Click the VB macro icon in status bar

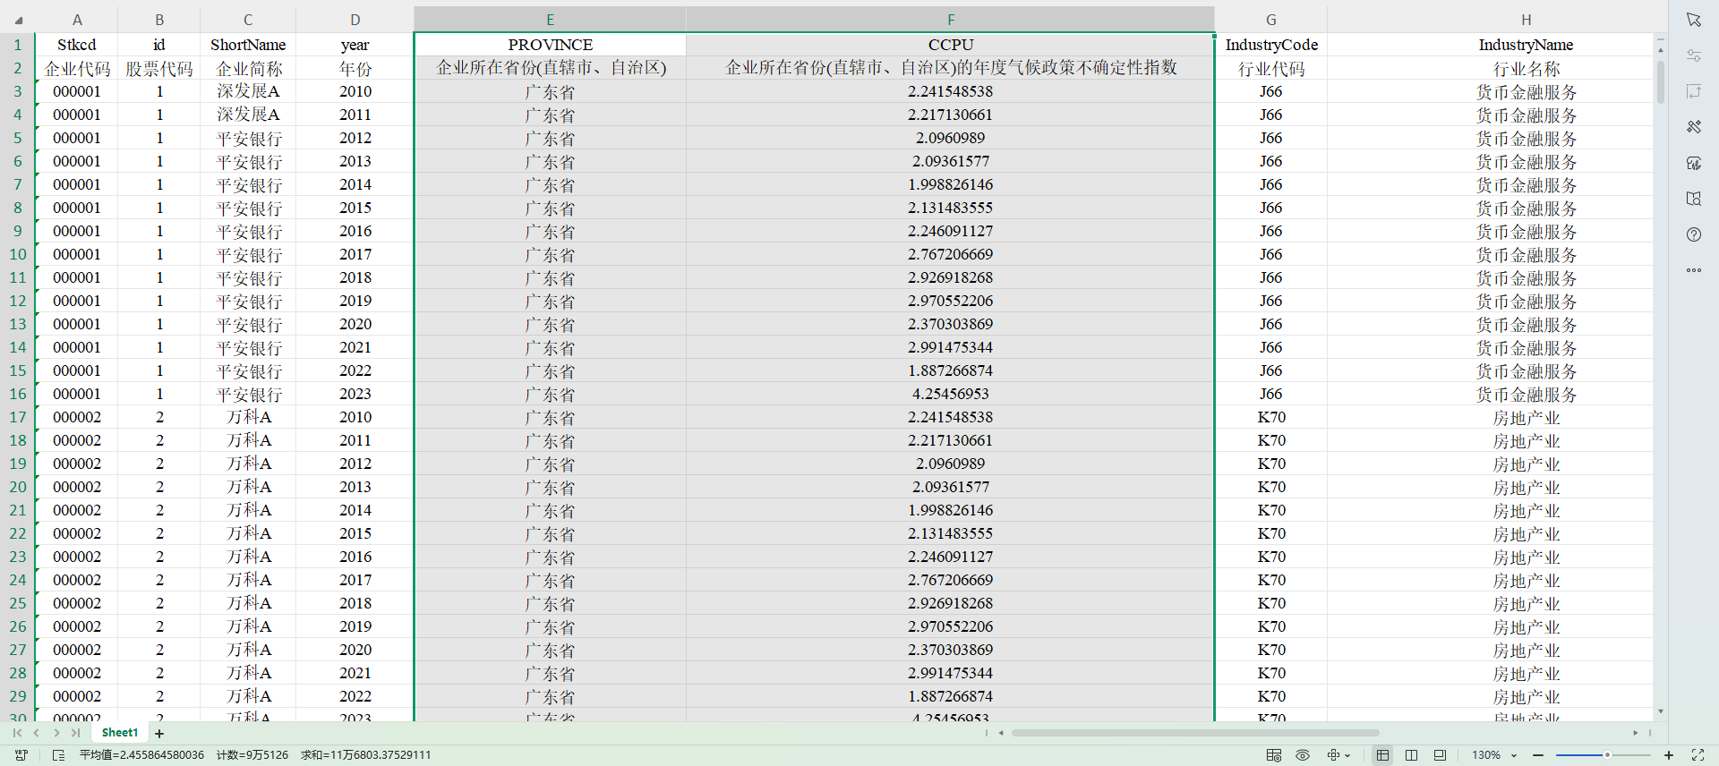pos(21,755)
